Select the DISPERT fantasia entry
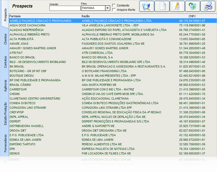This screenshot has height=172, width=217. [x=15, y=122]
